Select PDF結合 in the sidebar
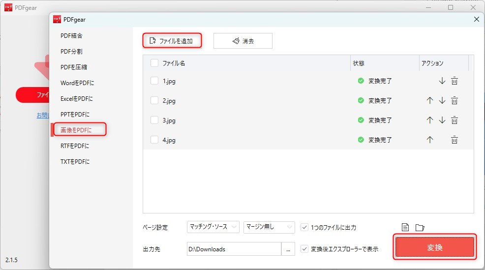This screenshot has width=485, height=270. pyautogui.click(x=71, y=35)
